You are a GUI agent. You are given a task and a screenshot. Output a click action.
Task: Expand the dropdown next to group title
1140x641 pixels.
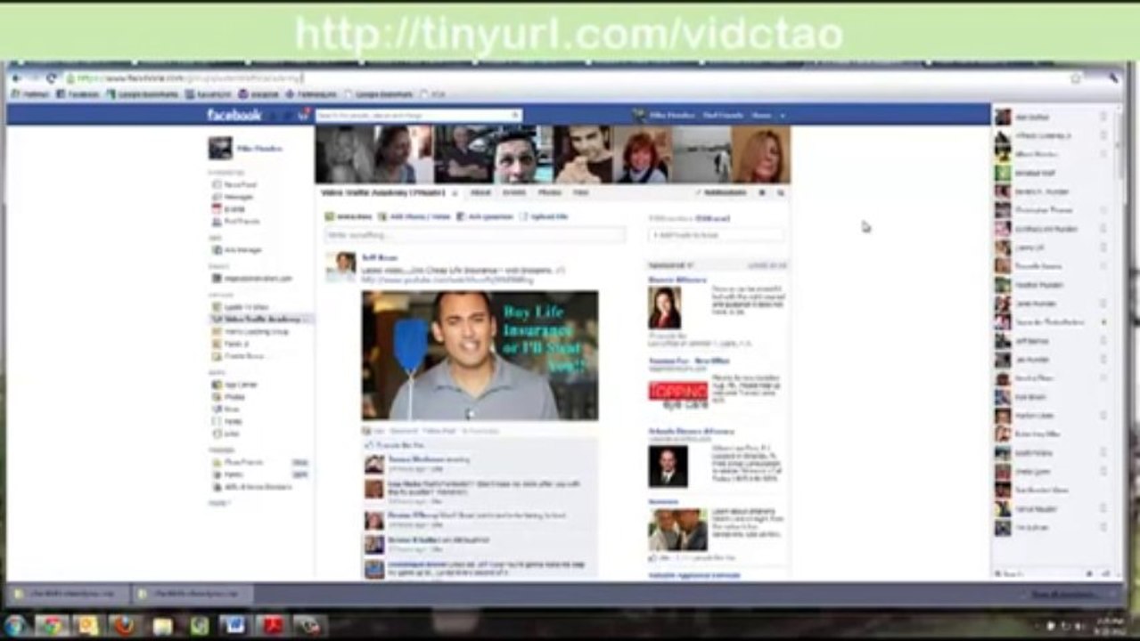click(x=455, y=193)
